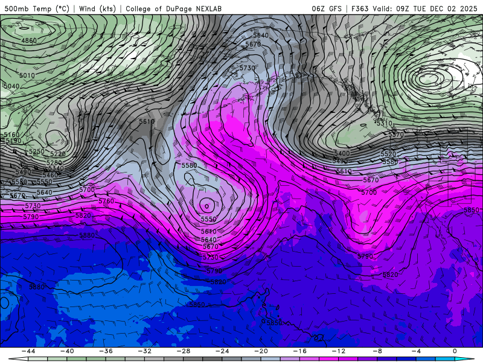Click the 5370 contour label
The width and height of the screenshot is (483, 362).
coord(396,135)
